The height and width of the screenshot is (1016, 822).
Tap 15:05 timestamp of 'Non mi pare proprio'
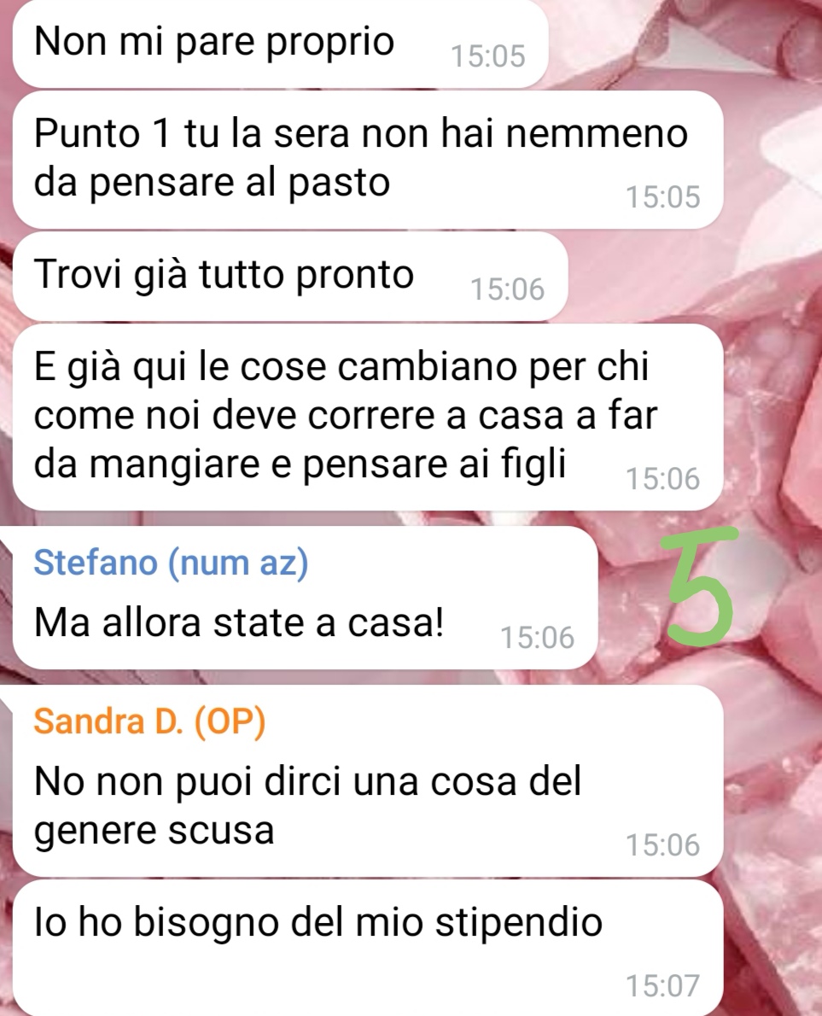point(487,56)
